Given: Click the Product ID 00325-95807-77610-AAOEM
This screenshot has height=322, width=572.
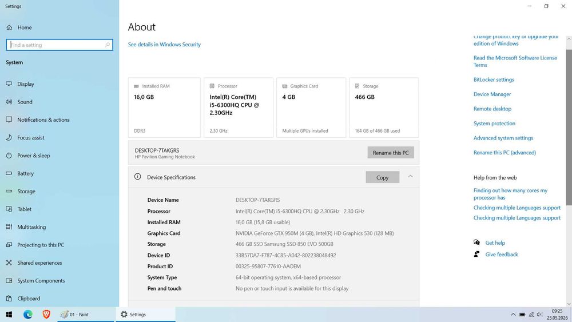Looking at the screenshot, I should click(268, 266).
